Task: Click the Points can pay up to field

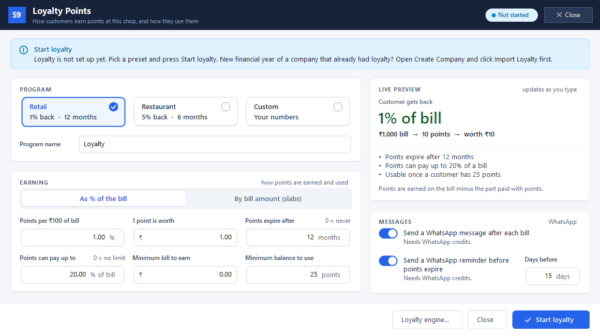Action: click(73, 275)
